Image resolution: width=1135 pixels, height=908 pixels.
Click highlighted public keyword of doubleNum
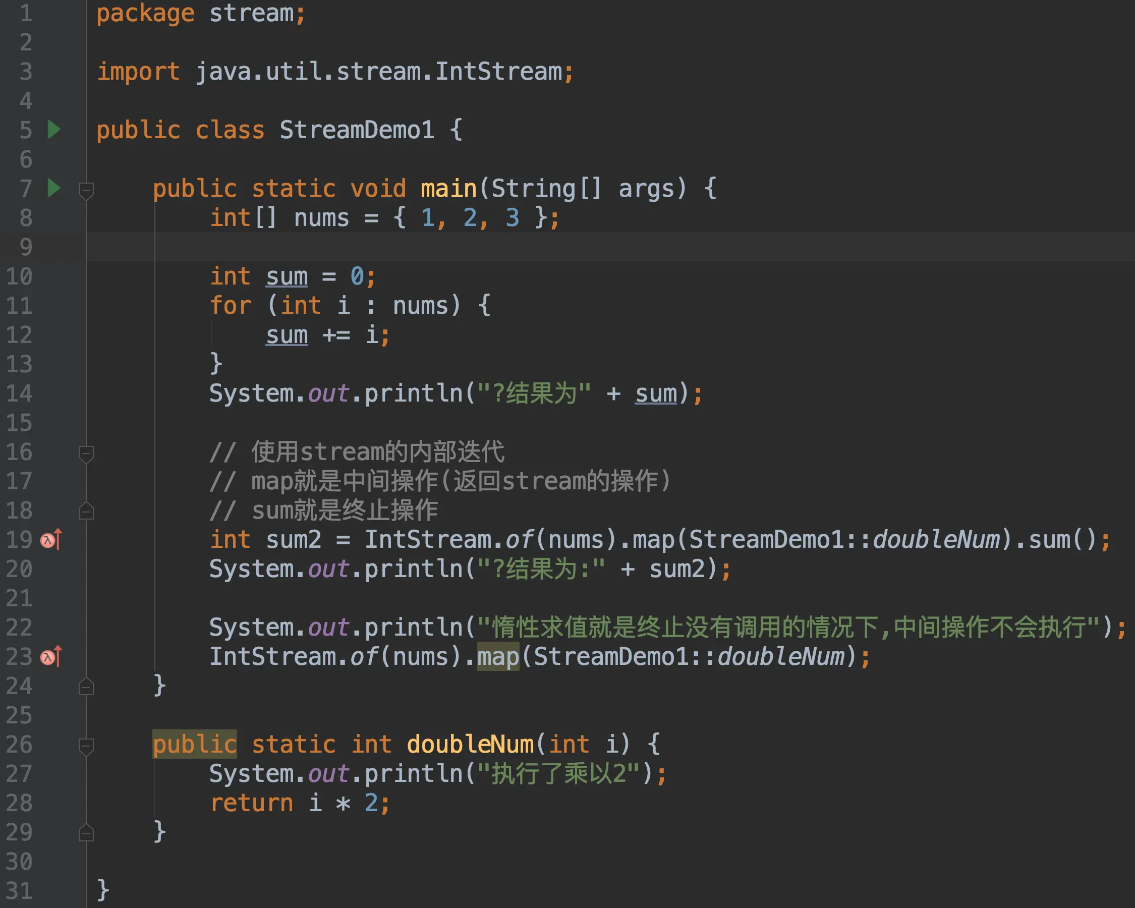(x=194, y=744)
